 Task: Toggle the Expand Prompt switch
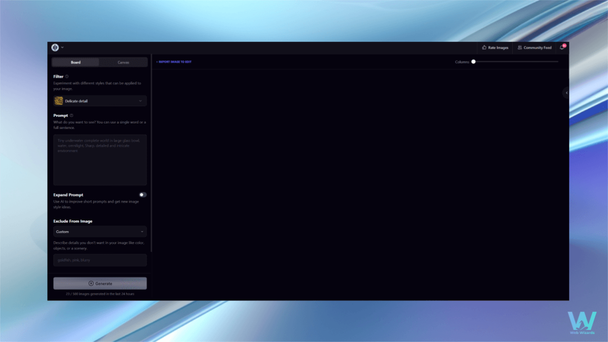coord(143,195)
